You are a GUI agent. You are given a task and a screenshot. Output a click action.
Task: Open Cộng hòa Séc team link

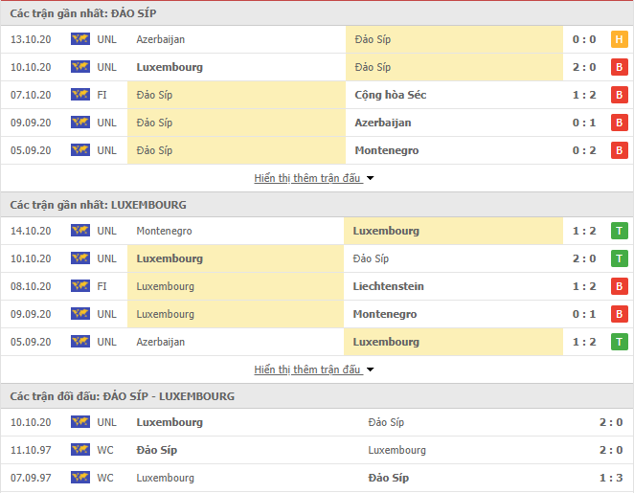click(390, 95)
